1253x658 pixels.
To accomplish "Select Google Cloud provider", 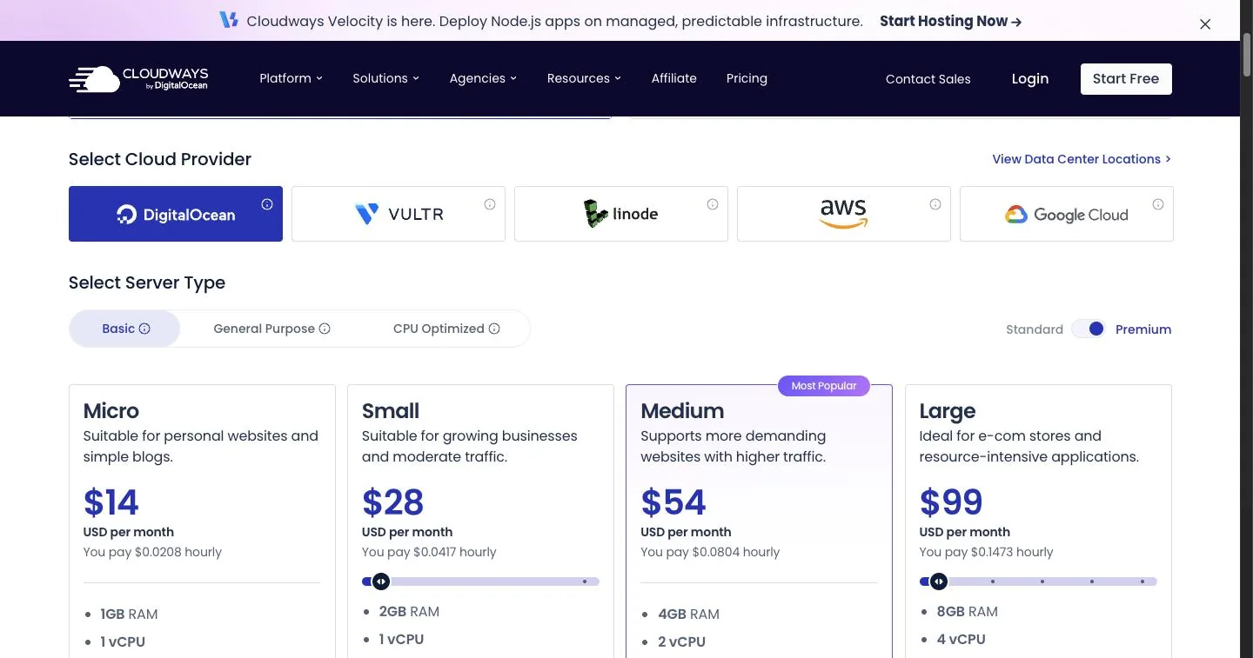I will (1067, 214).
